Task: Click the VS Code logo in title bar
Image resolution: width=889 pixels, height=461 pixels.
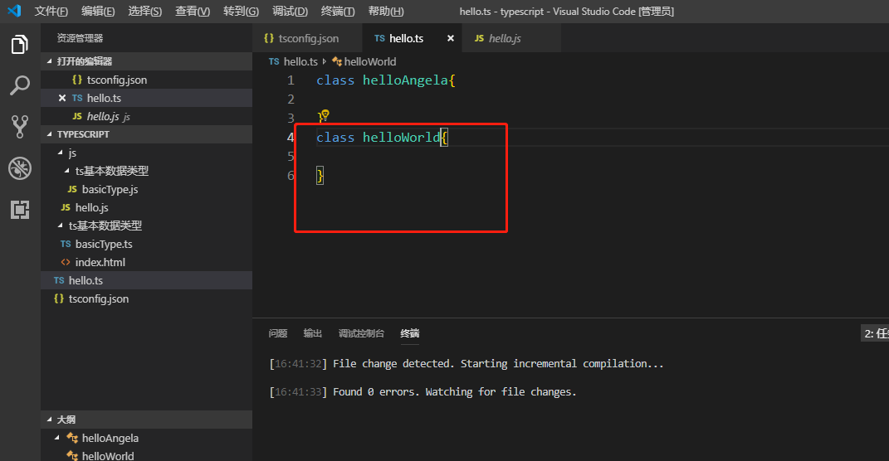Action: [15, 11]
